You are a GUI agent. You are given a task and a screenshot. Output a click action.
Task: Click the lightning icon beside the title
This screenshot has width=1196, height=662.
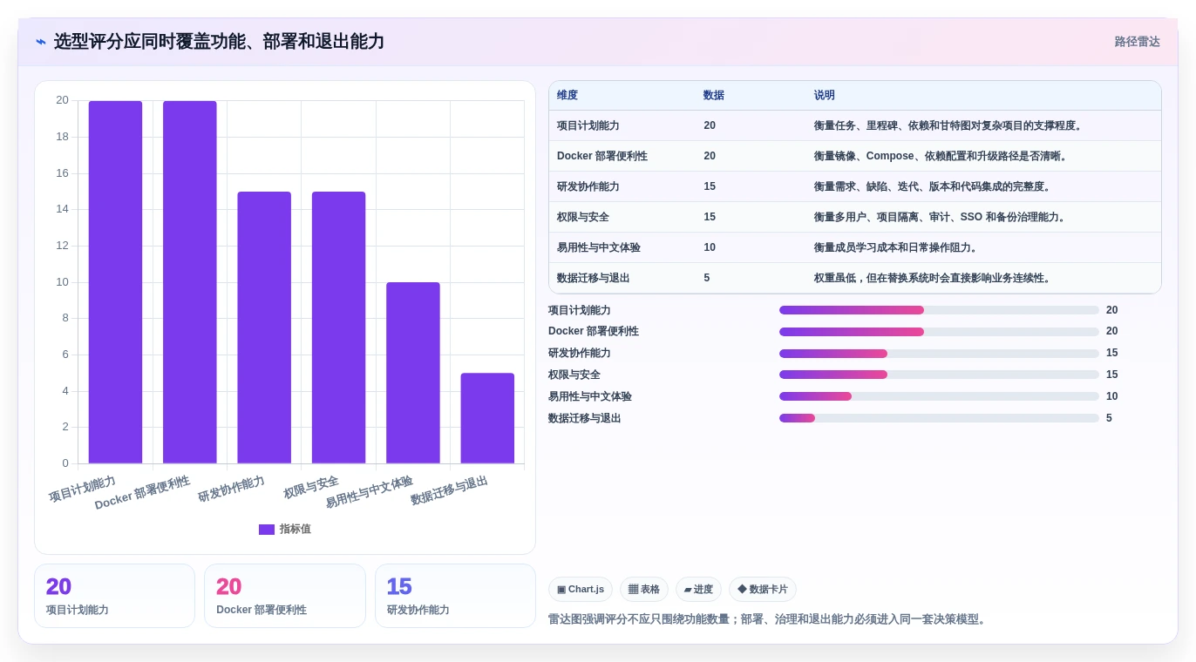[x=40, y=42]
